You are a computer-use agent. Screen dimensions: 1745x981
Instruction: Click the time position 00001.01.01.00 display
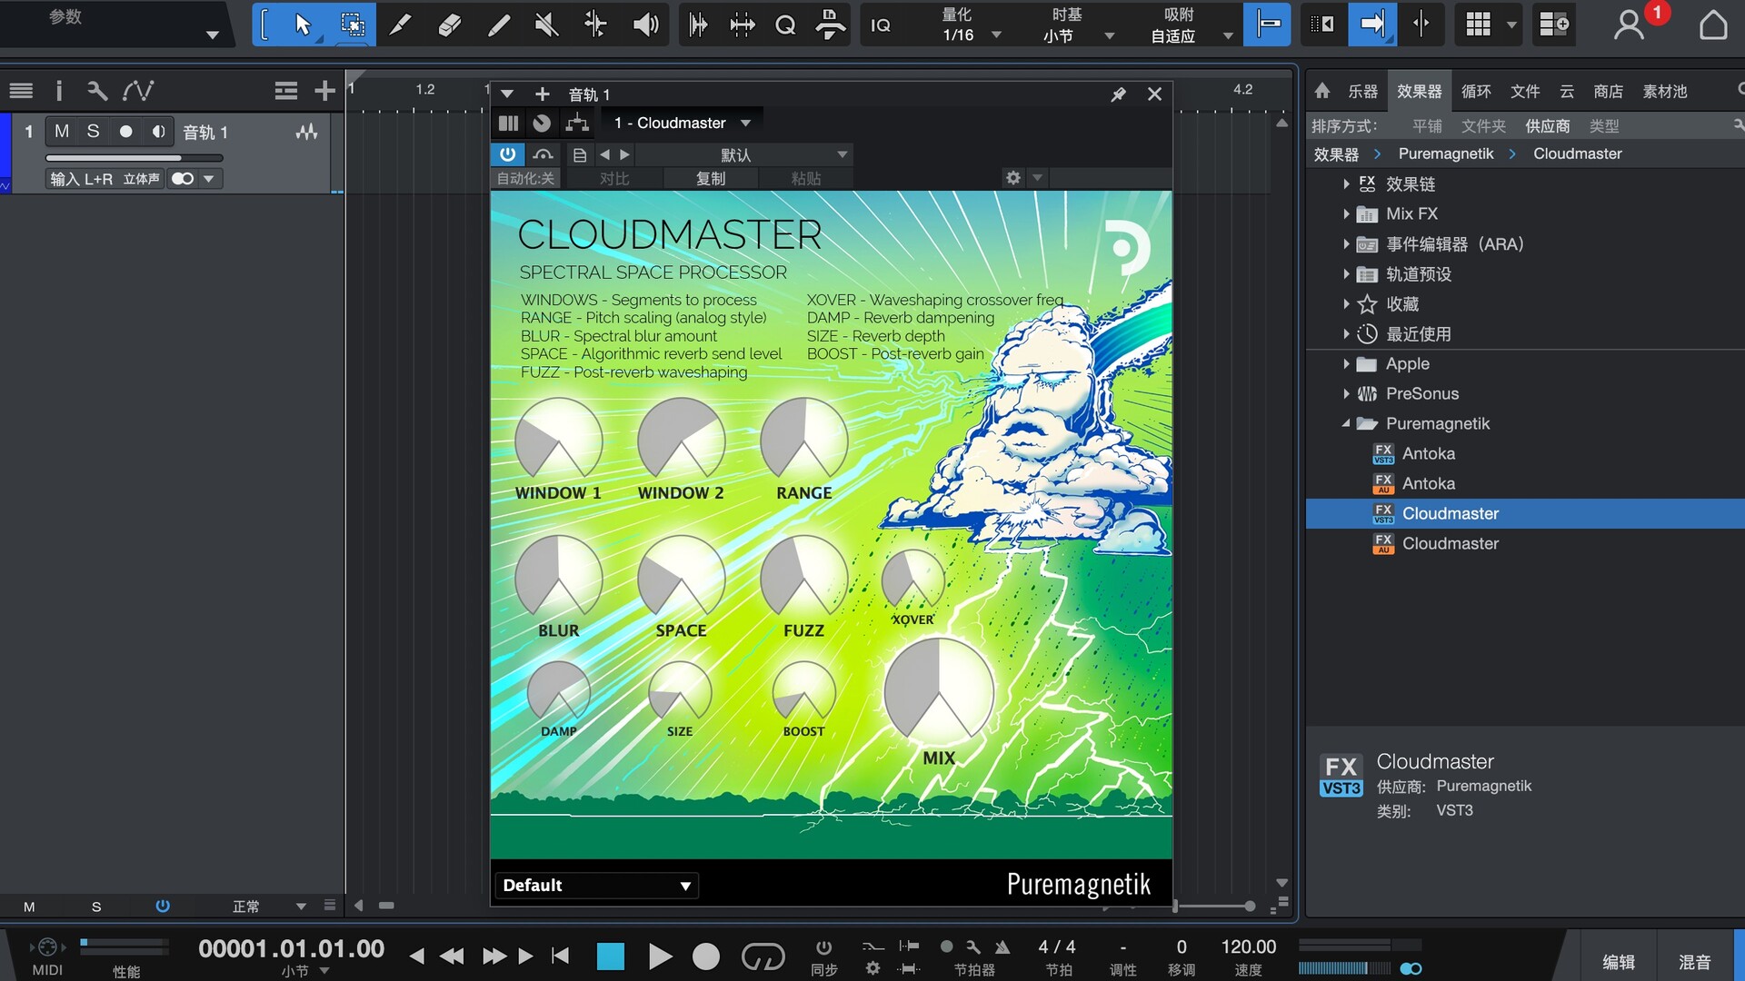coord(291,948)
